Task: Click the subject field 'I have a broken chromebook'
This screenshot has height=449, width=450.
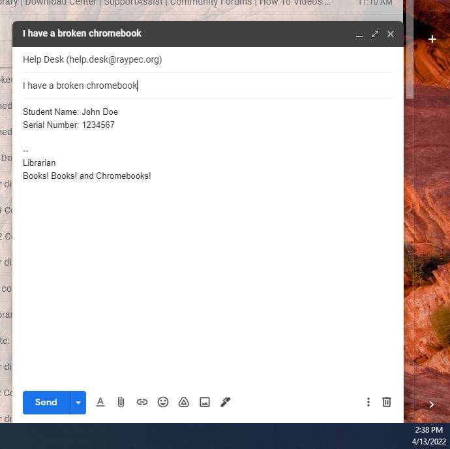Action: (x=208, y=85)
